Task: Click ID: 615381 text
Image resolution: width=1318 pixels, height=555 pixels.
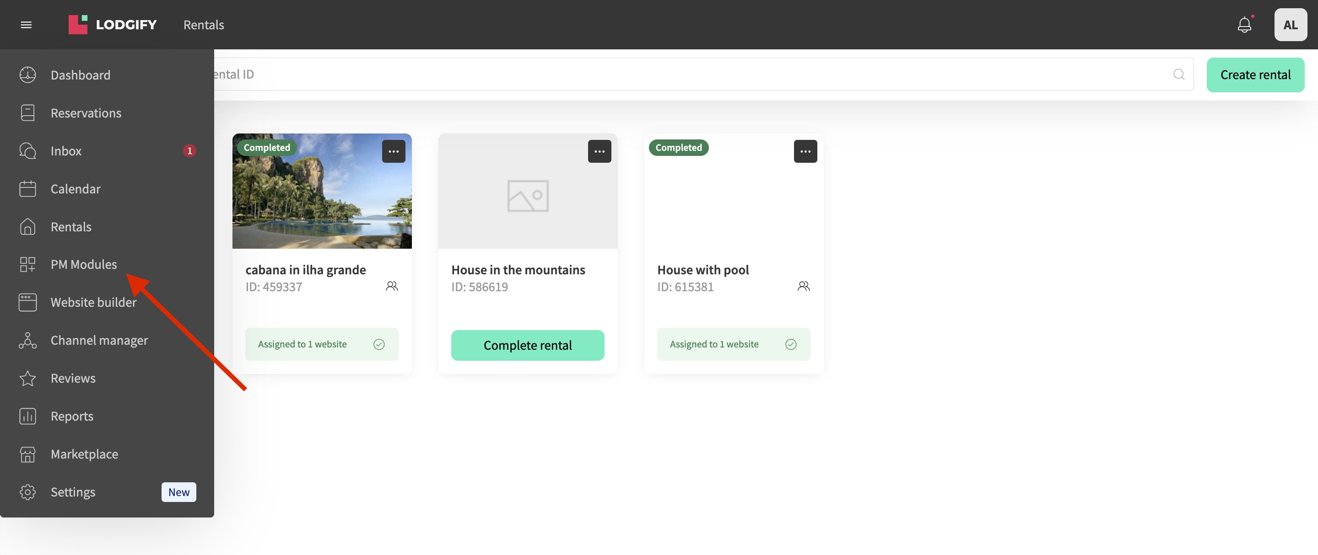Action: pos(685,287)
